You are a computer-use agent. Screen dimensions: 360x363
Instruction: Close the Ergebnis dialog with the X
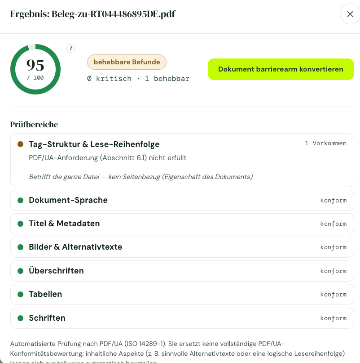click(x=350, y=14)
